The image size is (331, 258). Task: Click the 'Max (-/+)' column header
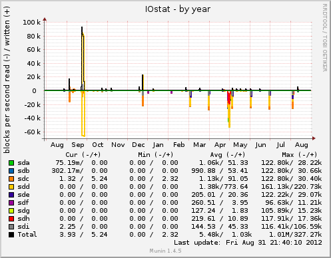(x=300, y=154)
